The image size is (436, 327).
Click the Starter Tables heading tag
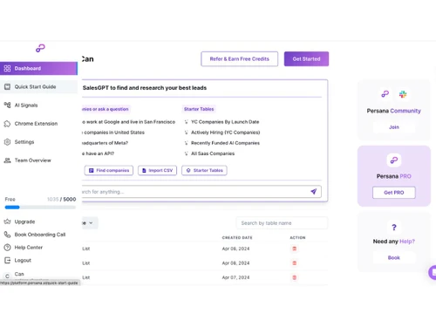pos(199,109)
